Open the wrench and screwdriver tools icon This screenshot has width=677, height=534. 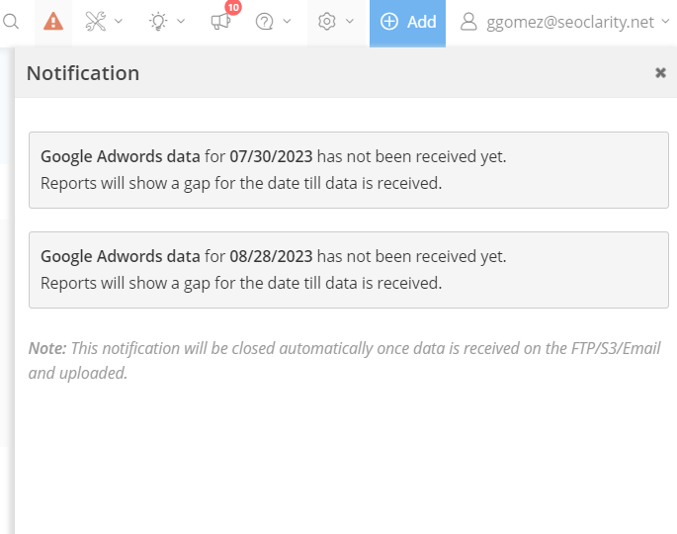click(96, 22)
